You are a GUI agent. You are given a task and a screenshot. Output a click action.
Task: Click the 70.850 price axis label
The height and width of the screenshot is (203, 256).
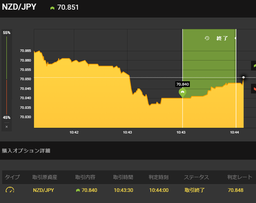tap(26, 79)
